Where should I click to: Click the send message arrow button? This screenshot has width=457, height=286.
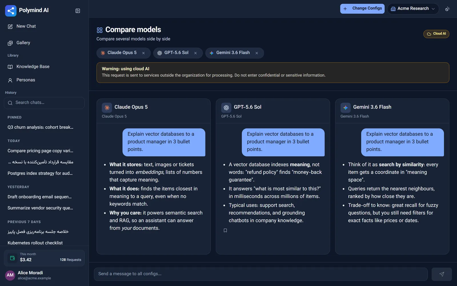point(442,274)
